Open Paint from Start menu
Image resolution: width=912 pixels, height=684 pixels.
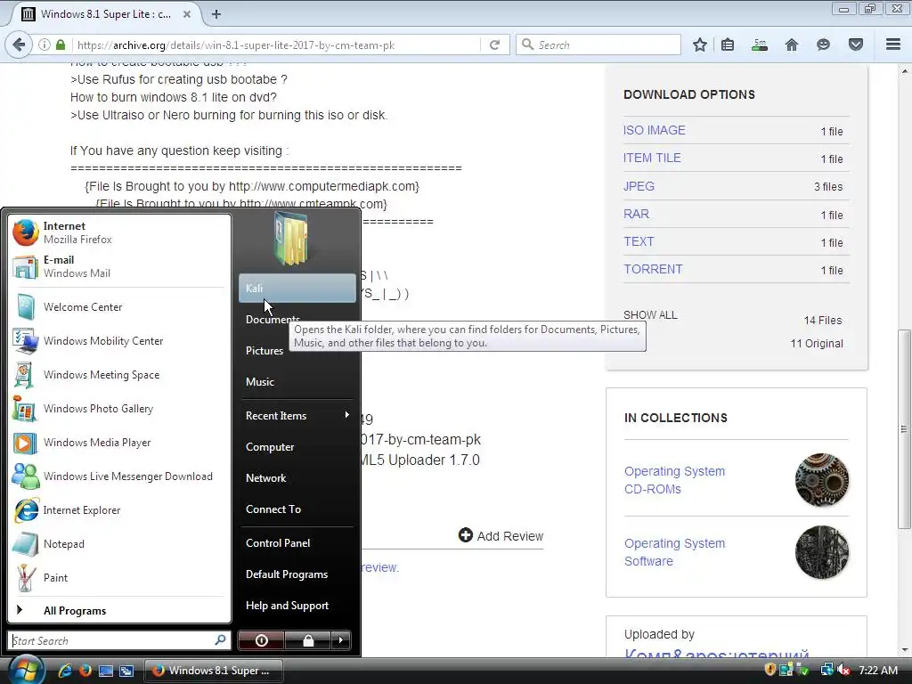(118, 577)
